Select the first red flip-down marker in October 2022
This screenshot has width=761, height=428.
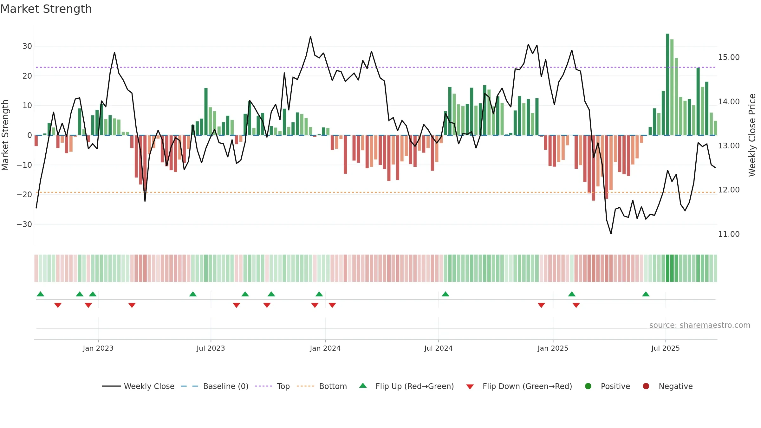[x=58, y=305]
